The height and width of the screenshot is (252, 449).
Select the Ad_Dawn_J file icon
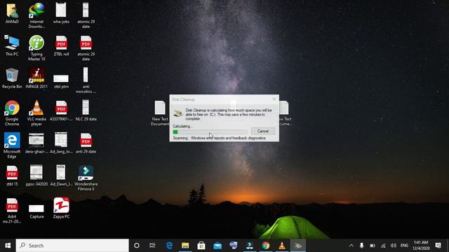click(61, 176)
